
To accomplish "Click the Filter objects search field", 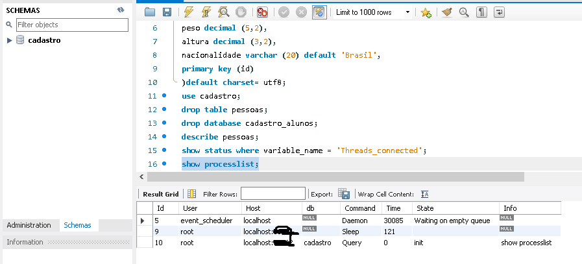I will point(72,25).
